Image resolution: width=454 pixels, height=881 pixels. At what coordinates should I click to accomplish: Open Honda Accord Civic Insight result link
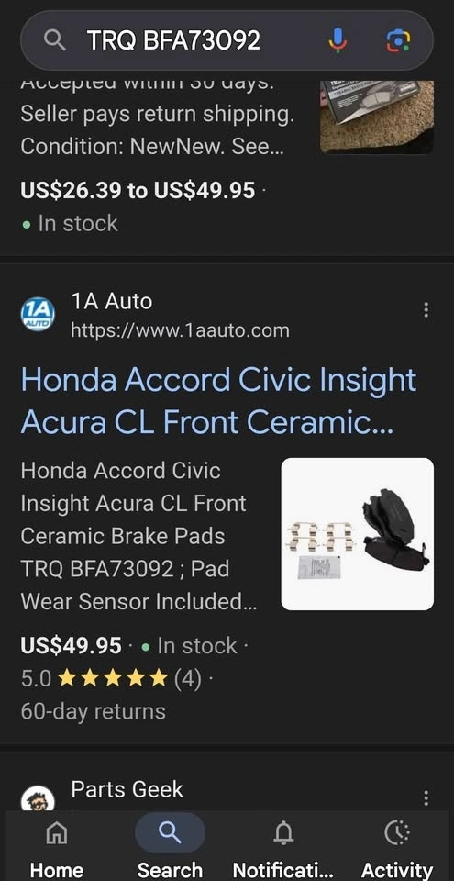pos(218,401)
